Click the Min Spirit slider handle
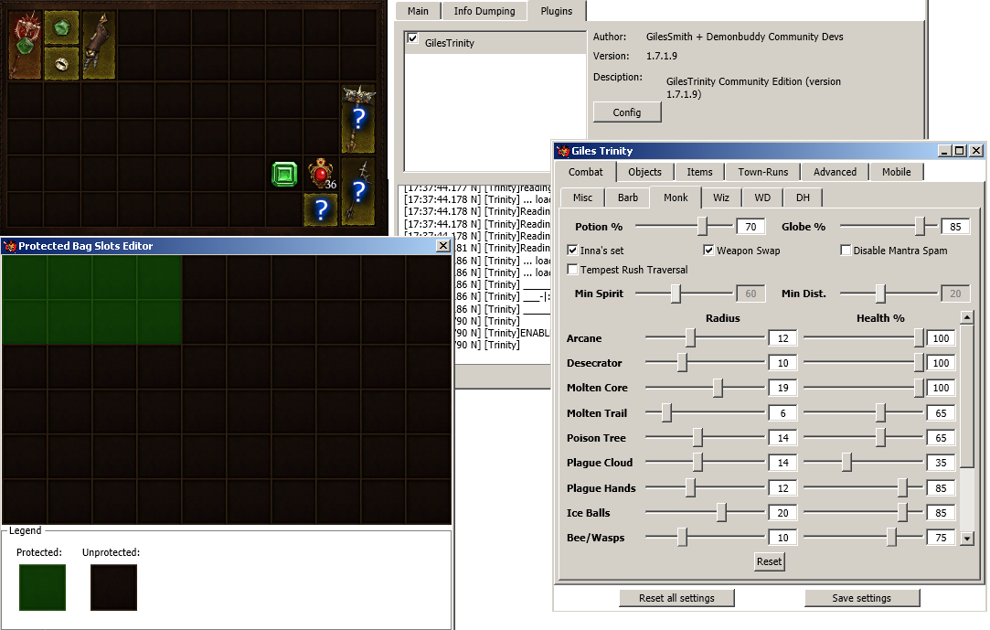Viewport: 990px width, 630px height. tap(676, 294)
